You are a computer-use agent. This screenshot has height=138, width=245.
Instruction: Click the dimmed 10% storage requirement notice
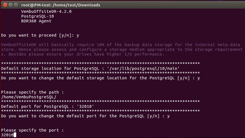[122, 49]
